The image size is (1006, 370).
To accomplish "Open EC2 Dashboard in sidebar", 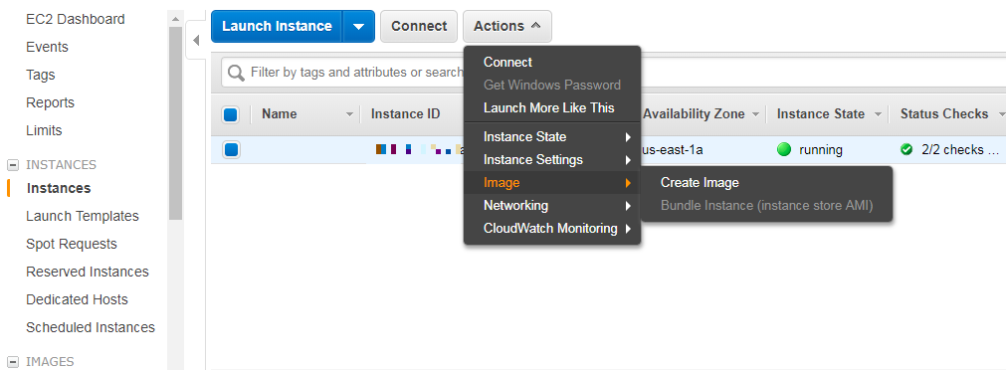I will (x=75, y=19).
